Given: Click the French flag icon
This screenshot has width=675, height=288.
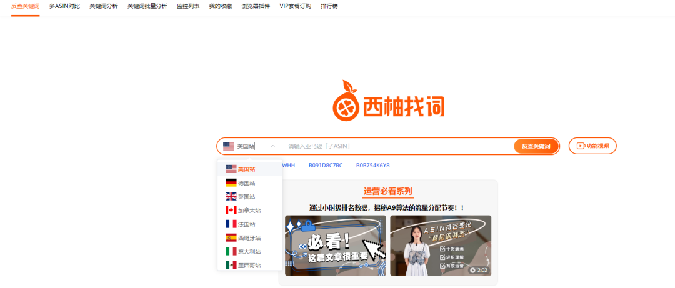Looking at the screenshot, I should pos(231,224).
